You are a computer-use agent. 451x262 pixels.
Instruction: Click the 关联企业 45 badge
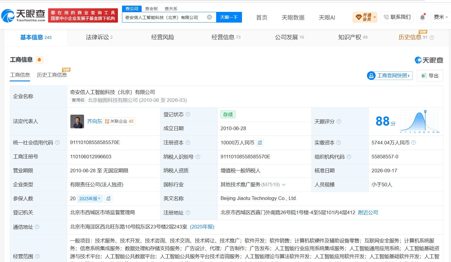pos(119,121)
